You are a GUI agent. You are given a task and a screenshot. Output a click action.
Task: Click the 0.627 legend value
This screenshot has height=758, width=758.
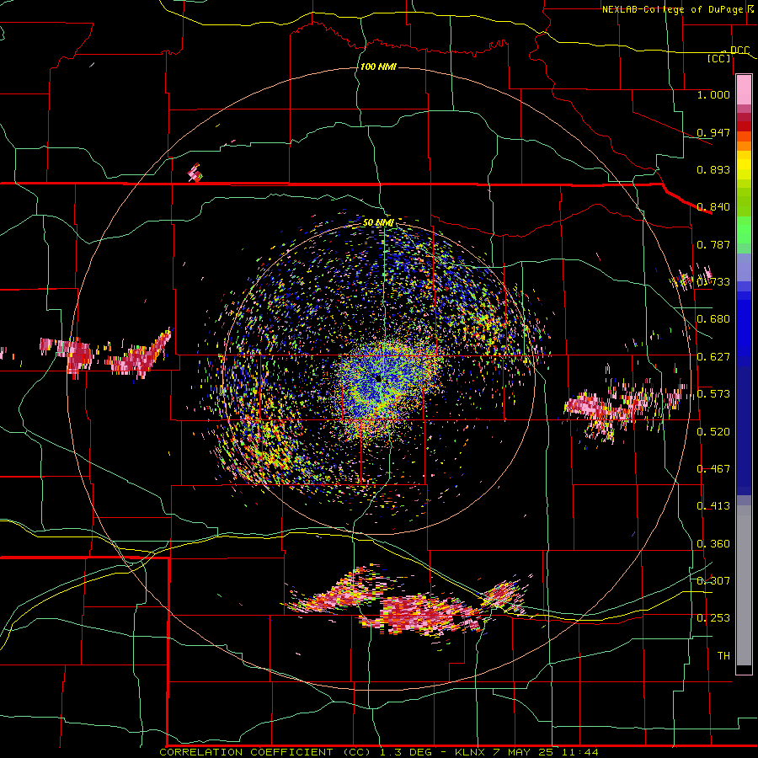pos(713,357)
